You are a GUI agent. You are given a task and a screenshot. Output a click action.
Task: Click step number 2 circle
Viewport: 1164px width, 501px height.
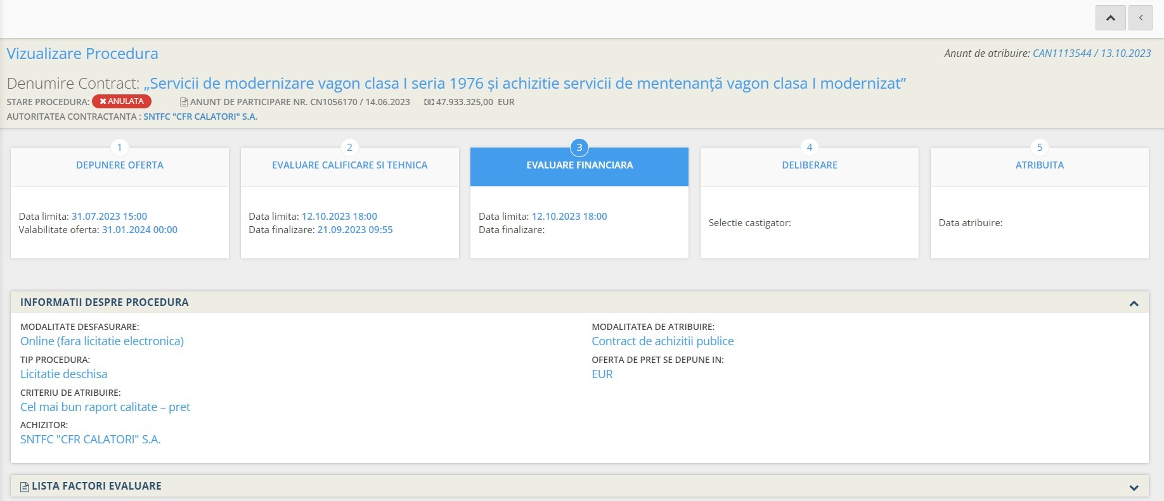click(349, 148)
